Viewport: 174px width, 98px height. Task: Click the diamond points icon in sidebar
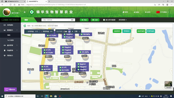tap(5, 55)
